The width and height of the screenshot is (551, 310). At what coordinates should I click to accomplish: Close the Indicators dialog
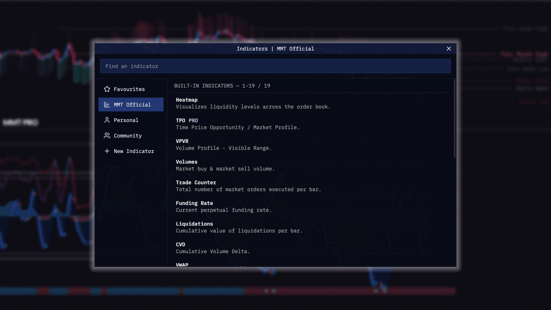(x=449, y=49)
